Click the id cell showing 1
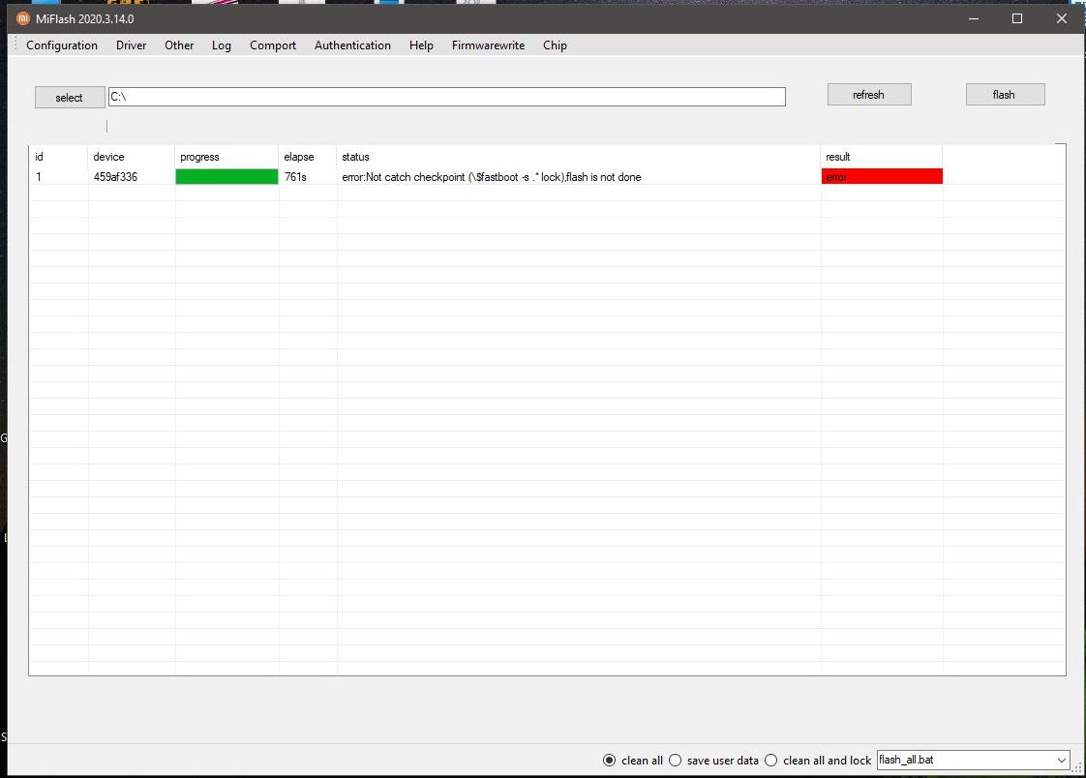1086x778 pixels. 39,177
